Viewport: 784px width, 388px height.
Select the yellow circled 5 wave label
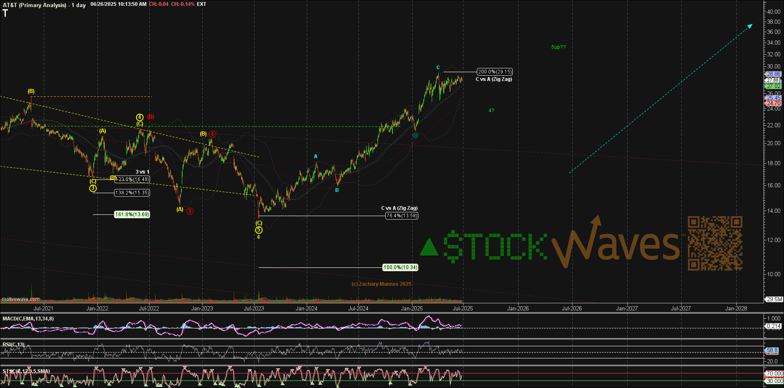[x=259, y=230]
